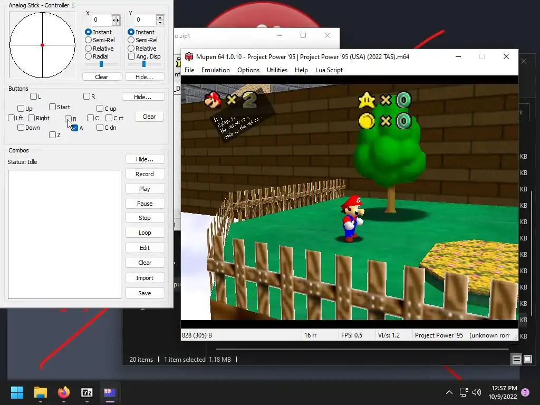Open the File menu in Mupen 64
Image resolution: width=540 pixels, height=405 pixels.
point(189,70)
